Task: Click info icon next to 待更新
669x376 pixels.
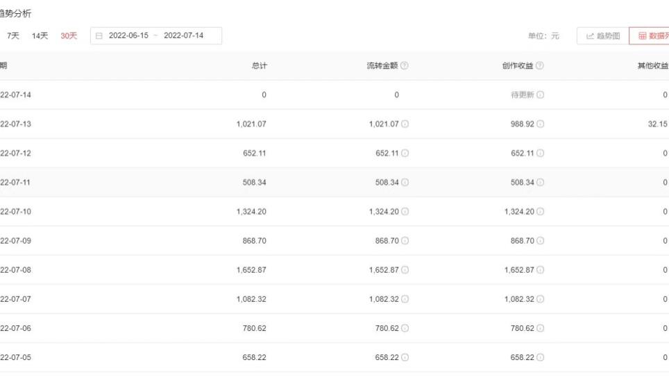Action: [x=540, y=95]
